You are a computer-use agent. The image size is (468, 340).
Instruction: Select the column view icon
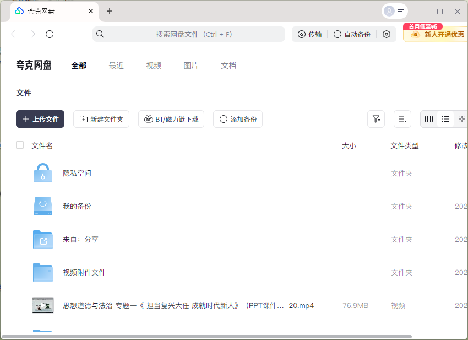click(x=428, y=119)
